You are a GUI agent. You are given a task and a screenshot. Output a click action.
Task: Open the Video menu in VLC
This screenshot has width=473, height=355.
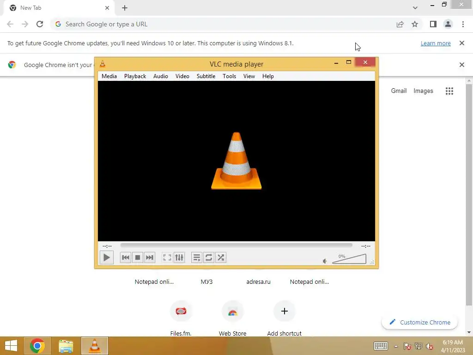click(x=182, y=76)
